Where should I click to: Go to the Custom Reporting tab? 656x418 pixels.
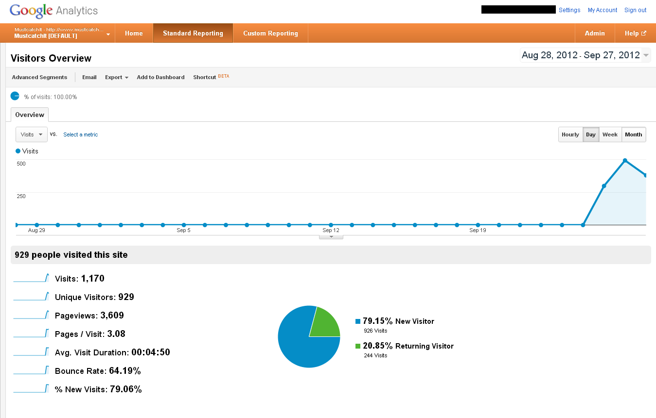point(270,33)
